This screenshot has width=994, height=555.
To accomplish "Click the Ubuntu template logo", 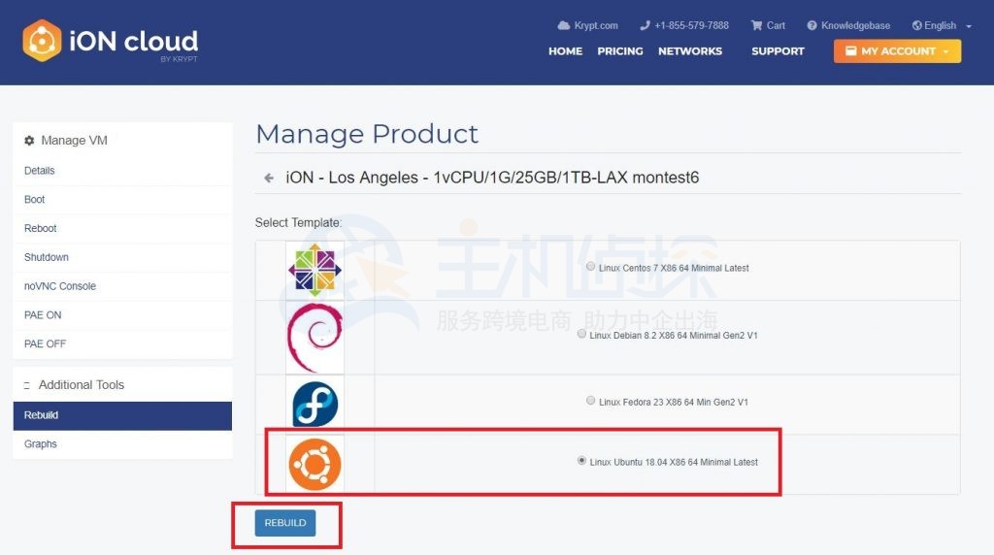I will click(315, 465).
